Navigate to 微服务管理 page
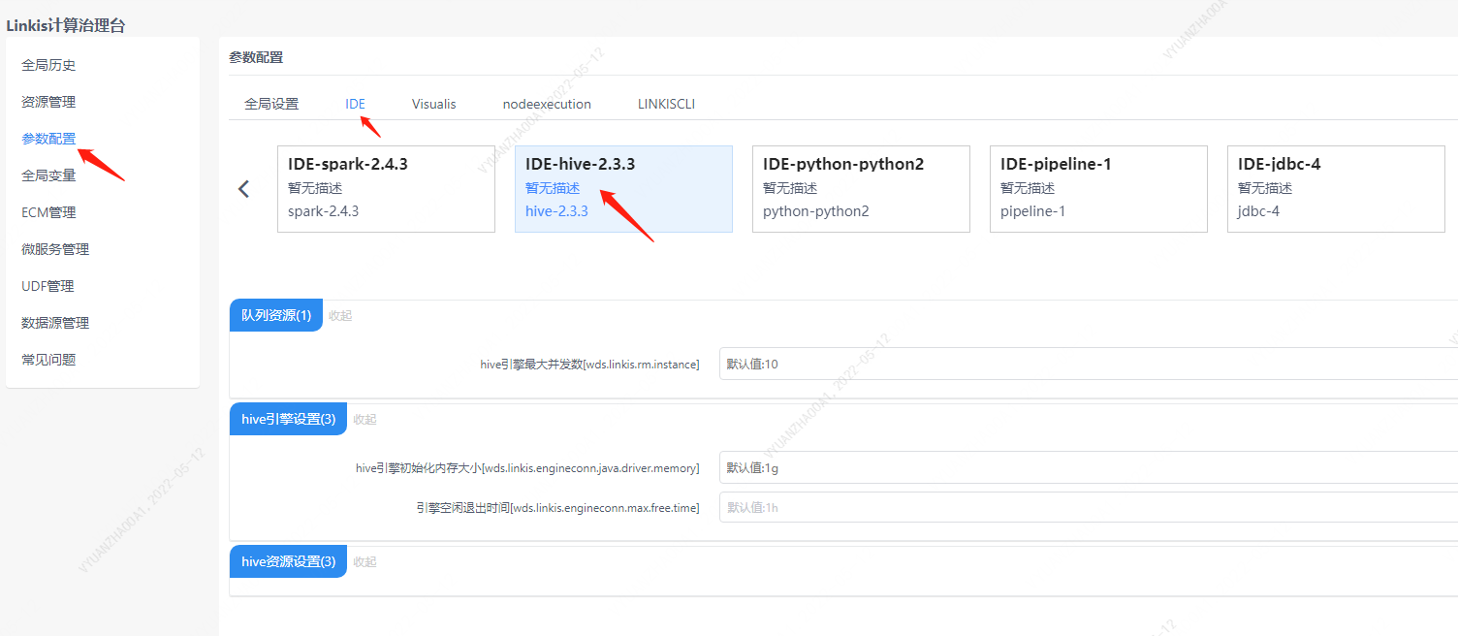This screenshot has height=636, width=1458. click(x=55, y=249)
